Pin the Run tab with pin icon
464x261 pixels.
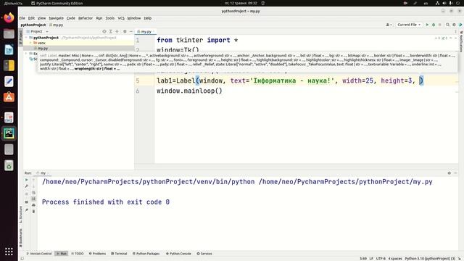coord(26,210)
